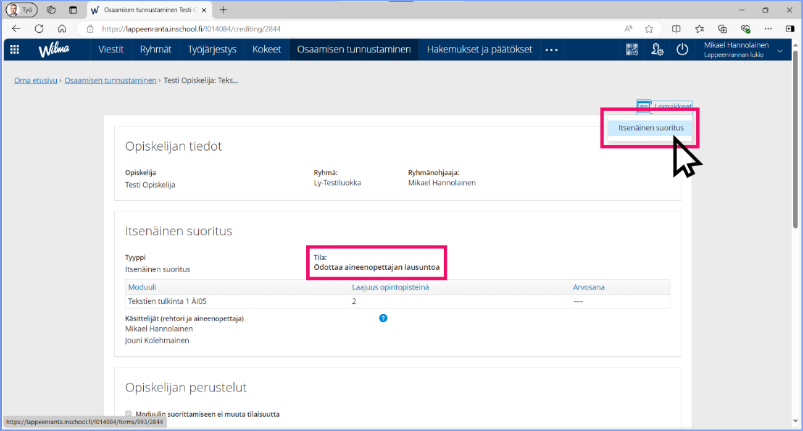Toggle Moduulin suorittamiseen ei muuta tilaisuutta checkbox

129,414
